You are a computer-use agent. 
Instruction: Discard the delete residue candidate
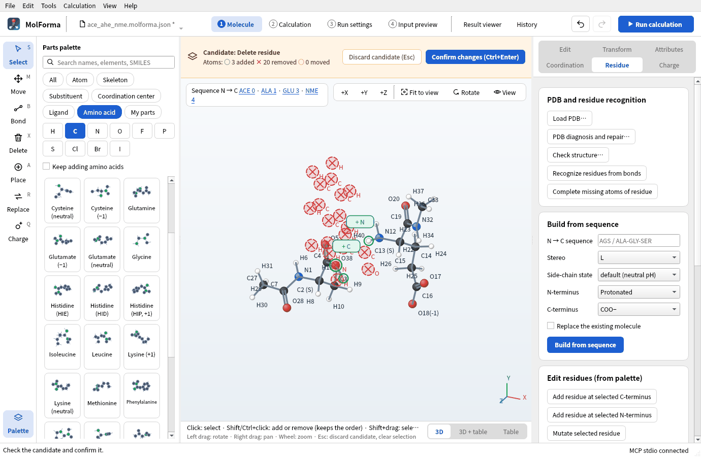tap(382, 57)
